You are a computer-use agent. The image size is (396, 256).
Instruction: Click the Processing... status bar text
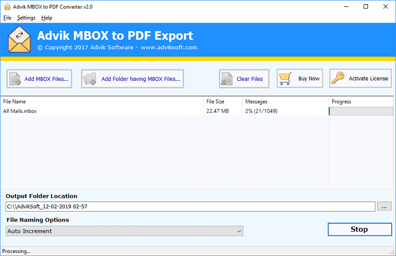coord(16,251)
